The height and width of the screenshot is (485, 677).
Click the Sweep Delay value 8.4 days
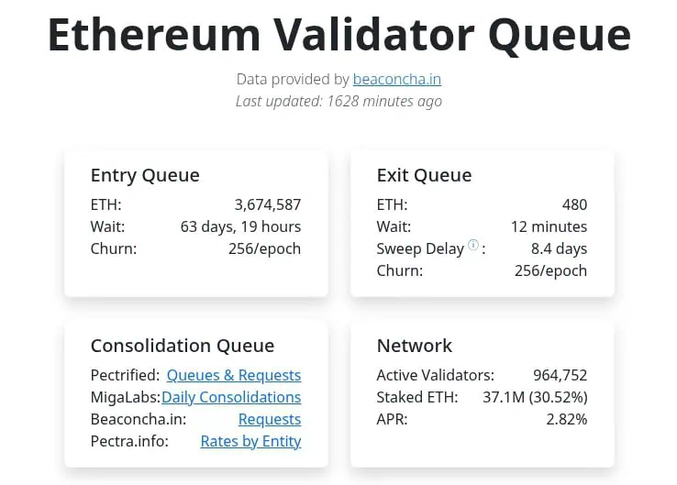pos(559,248)
